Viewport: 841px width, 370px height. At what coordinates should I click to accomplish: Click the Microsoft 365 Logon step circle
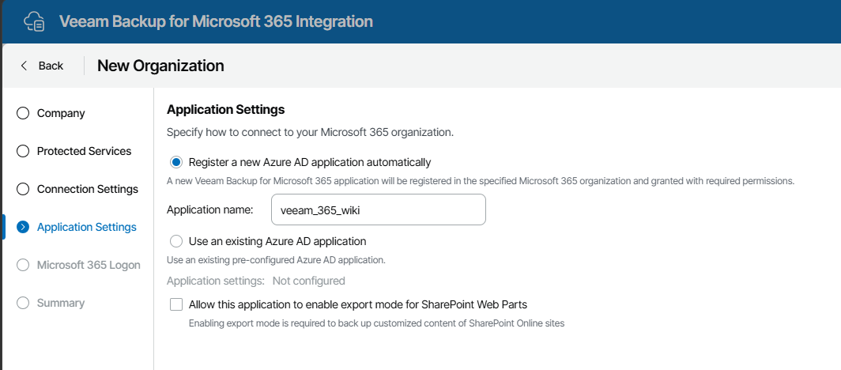coord(22,265)
